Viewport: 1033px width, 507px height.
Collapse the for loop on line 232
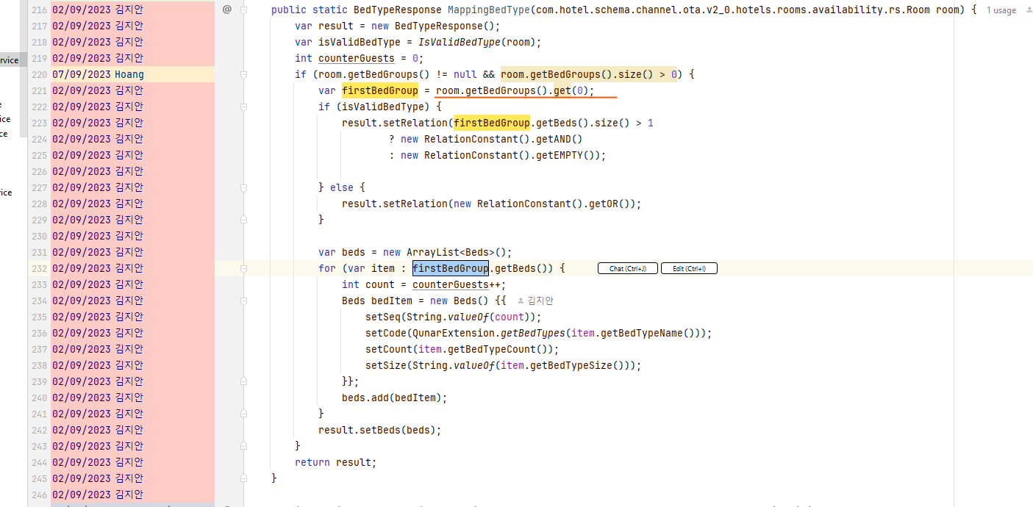pyautogui.click(x=243, y=268)
